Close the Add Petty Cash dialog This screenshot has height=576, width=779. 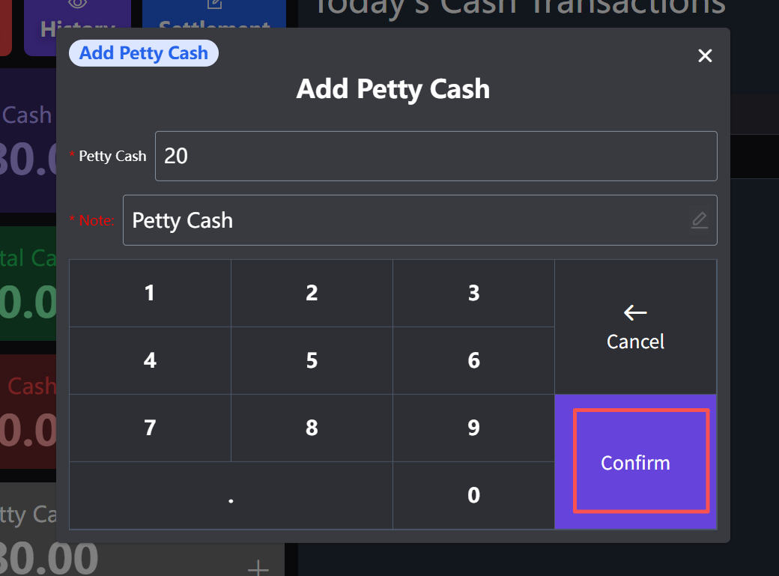point(705,55)
